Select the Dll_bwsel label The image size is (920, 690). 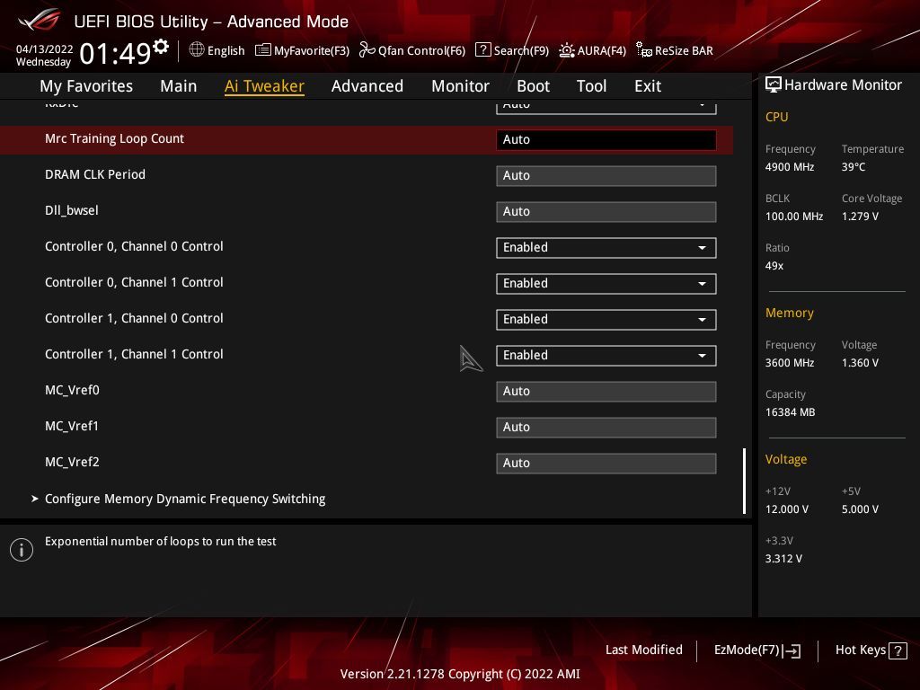point(72,210)
